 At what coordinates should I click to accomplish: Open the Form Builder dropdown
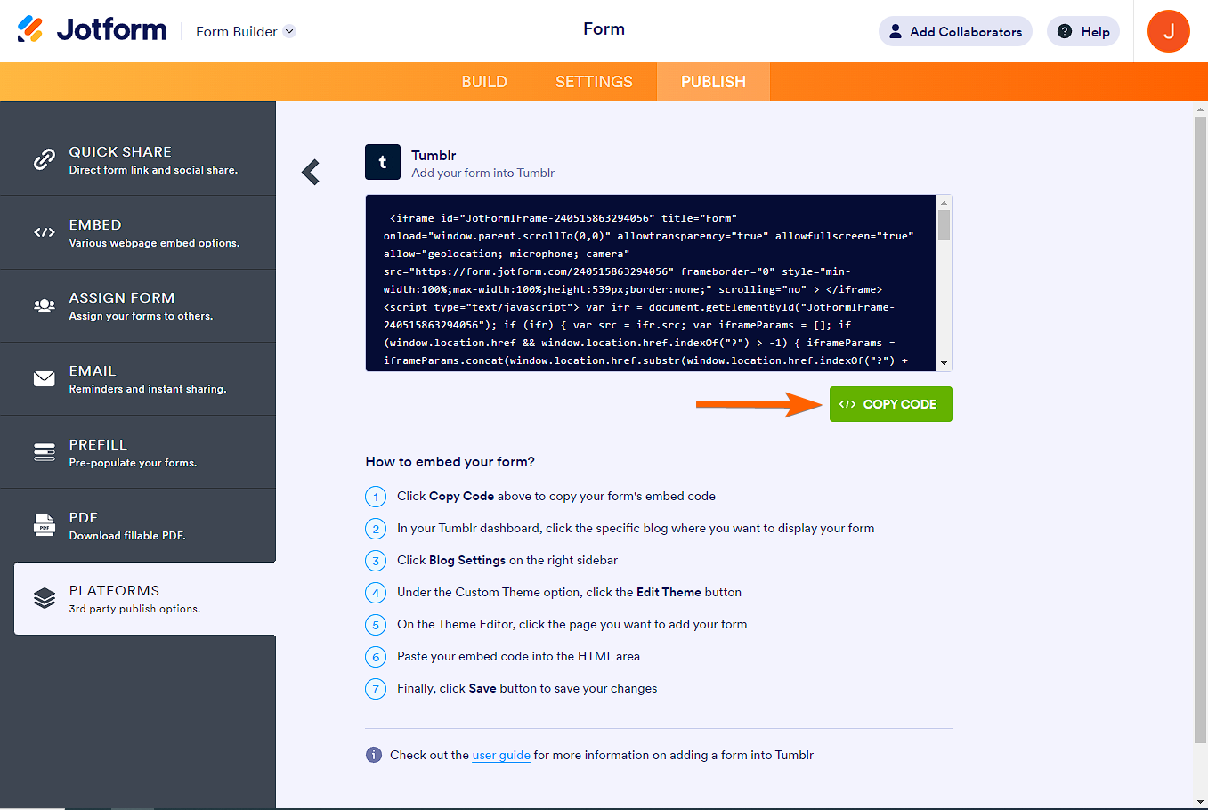coord(246,31)
